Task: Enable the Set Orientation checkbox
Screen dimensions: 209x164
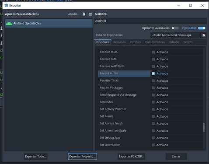Action: tap(153, 145)
